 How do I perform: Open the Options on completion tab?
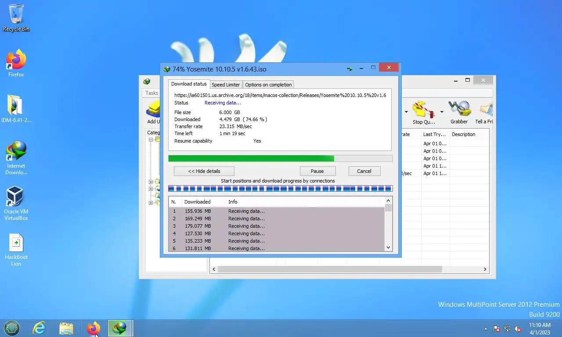point(268,85)
